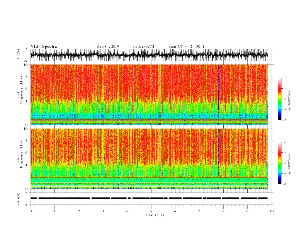Click the "station=ATH" label
Screen dimensions: 306x237
[x=143, y=46]
